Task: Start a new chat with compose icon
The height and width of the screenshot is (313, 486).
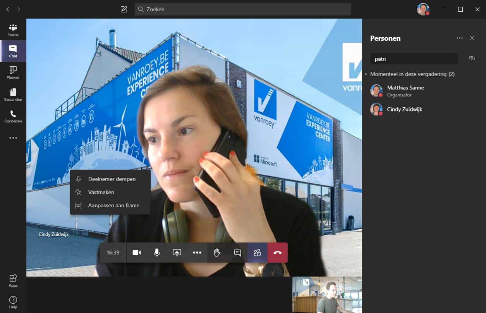Action: [x=124, y=9]
